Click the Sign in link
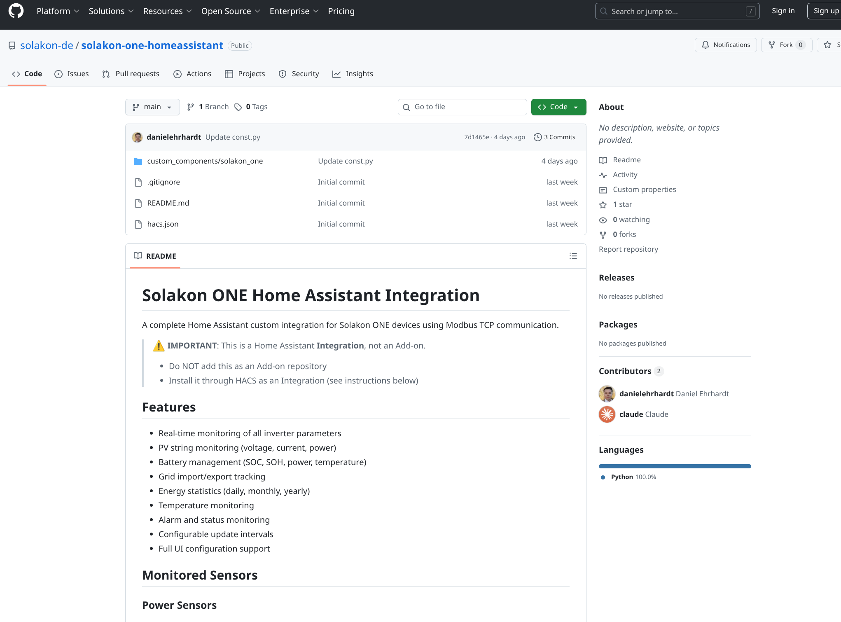The image size is (841, 622). point(783,11)
